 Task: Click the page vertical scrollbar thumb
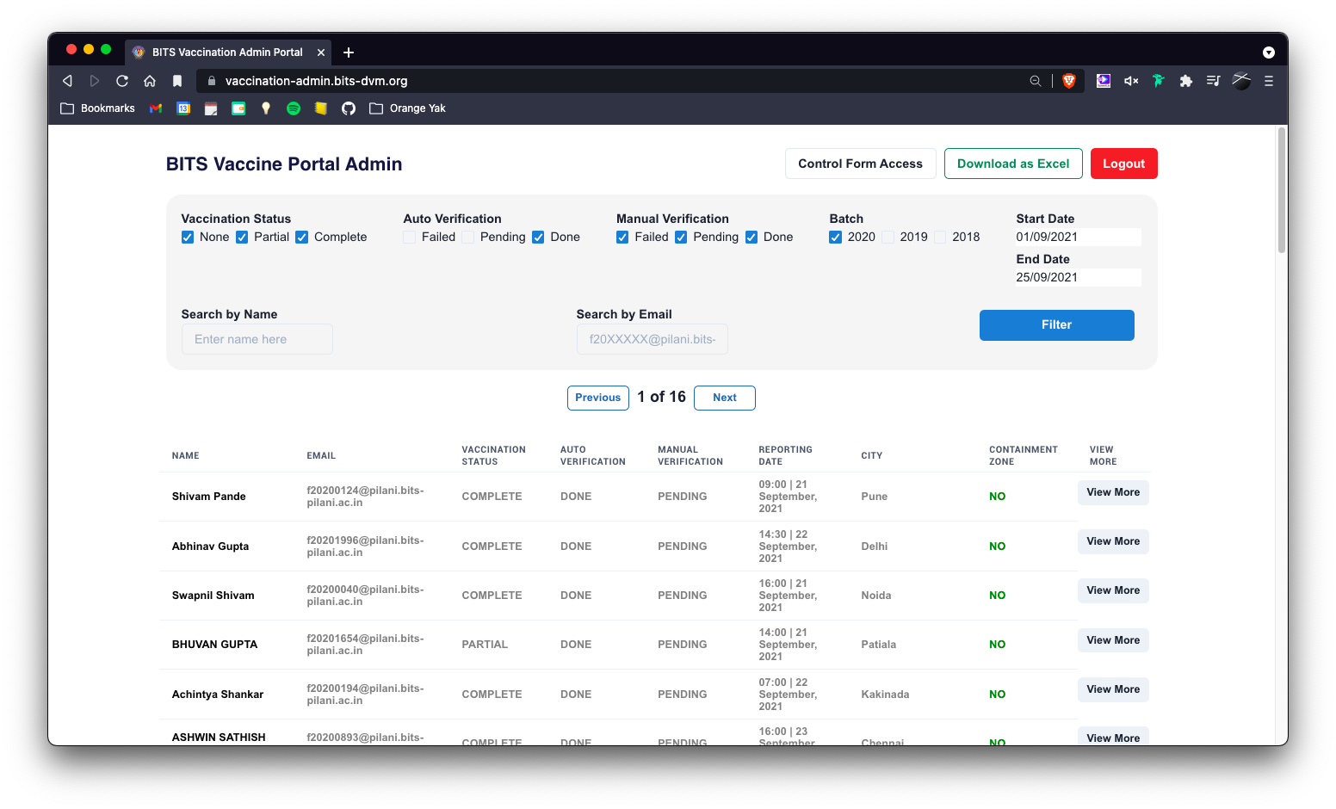click(1282, 189)
